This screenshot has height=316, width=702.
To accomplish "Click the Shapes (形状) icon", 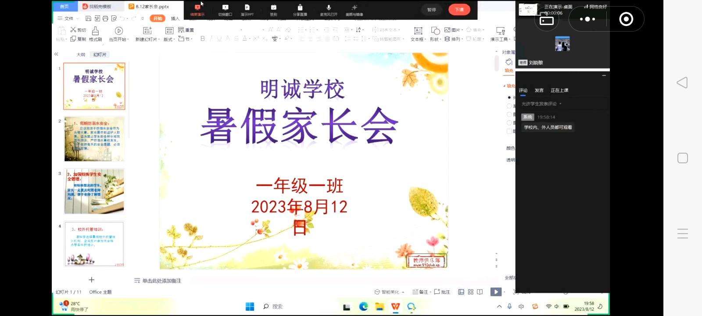I will (435, 31).
